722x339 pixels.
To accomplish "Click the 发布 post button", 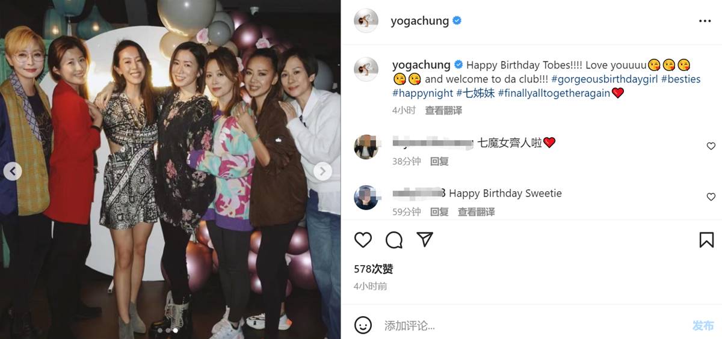I will pyautogui.click(x=703, y=326).
